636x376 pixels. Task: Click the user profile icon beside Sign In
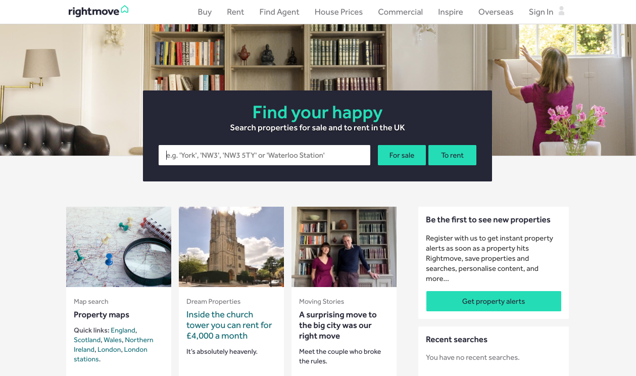[561, 11]
